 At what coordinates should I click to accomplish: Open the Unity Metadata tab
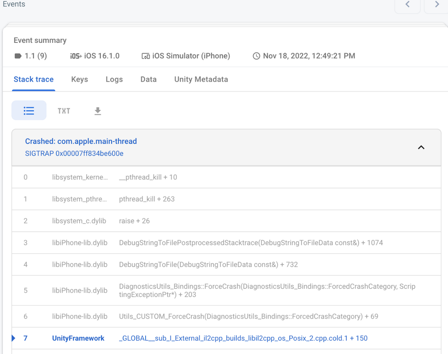tap(201, 79)
